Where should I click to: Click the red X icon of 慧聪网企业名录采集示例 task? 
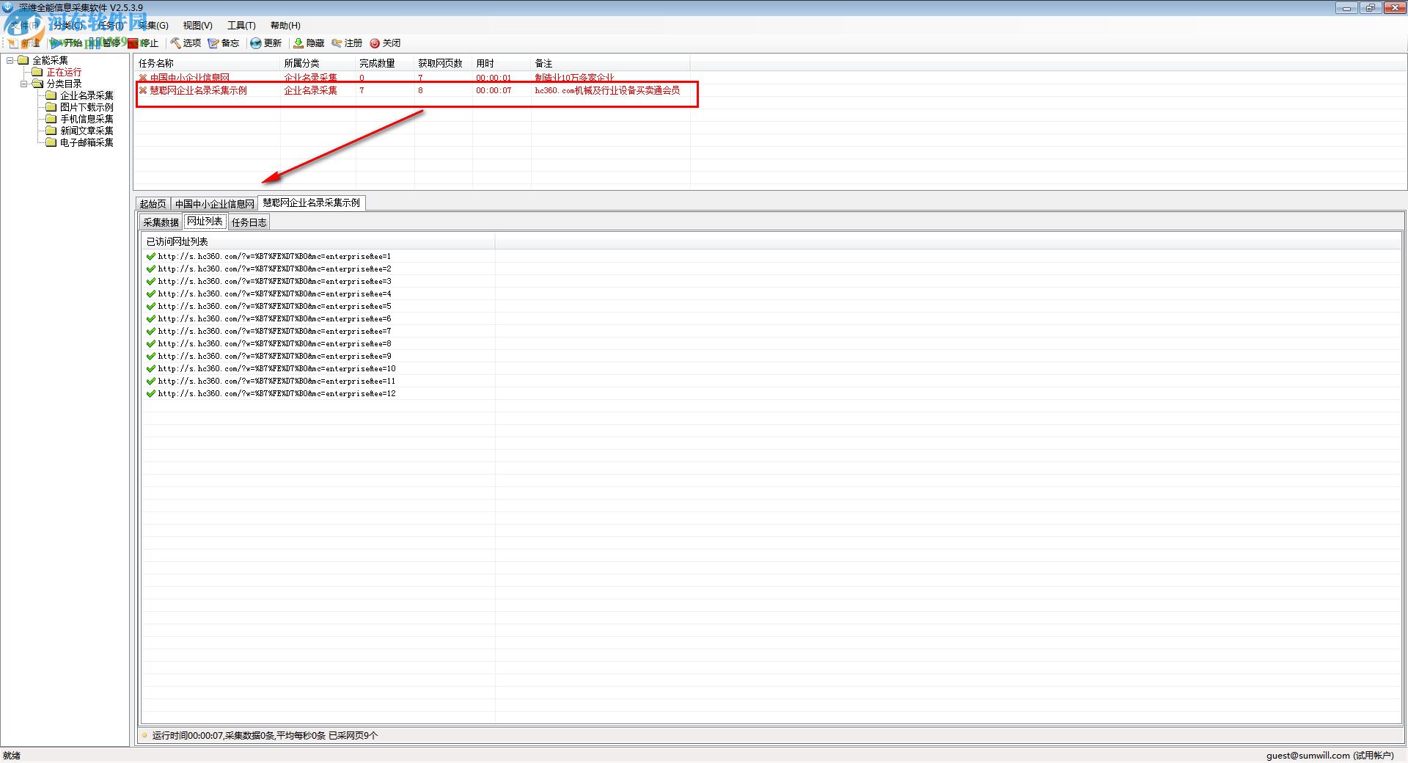point(143,90)
